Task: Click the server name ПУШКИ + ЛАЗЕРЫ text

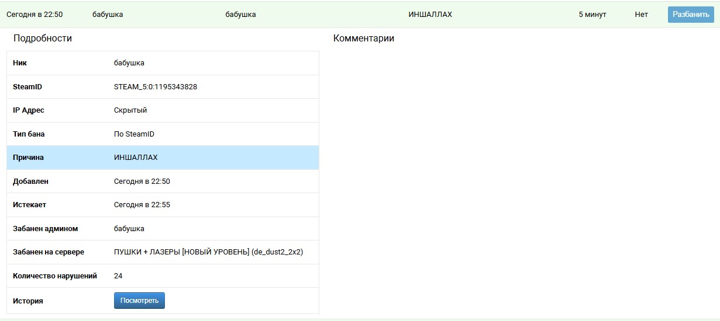Action: pos(208,252)
